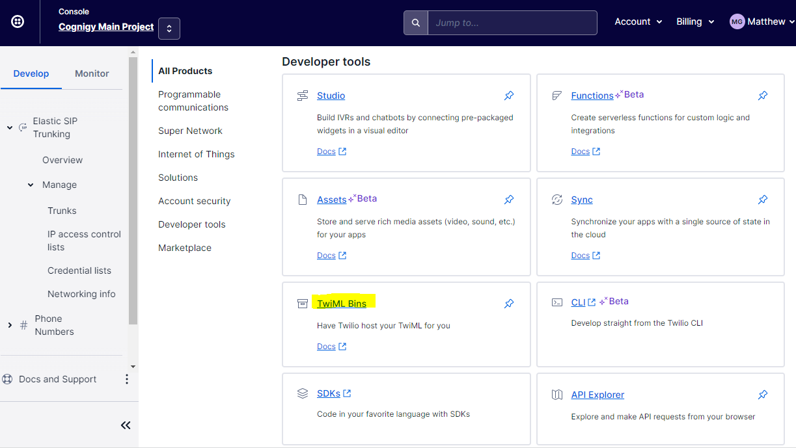
Task: Pin the API Explorer product
Action: click(x=763, y=395)
